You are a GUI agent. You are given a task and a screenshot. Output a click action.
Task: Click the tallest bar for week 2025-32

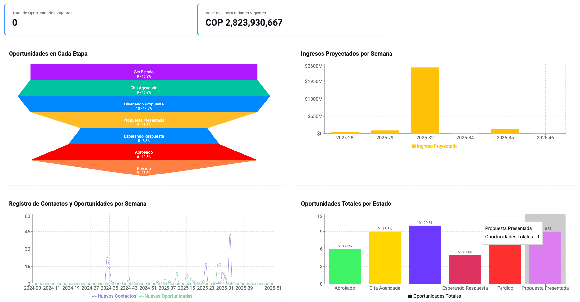pos(425,101)
